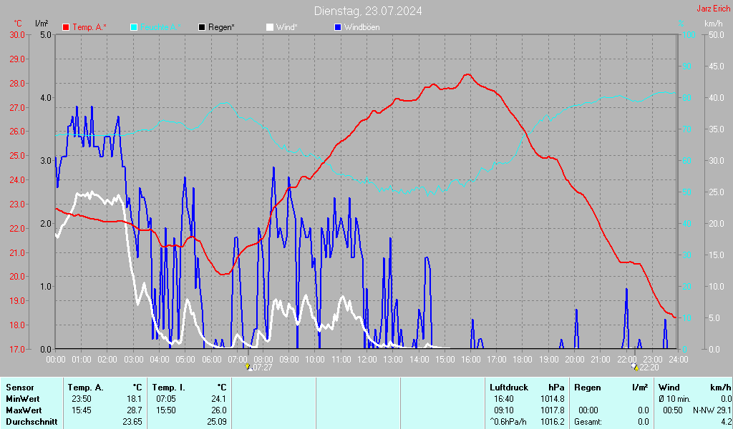This screenshot has width=733, height=429.
Task: Click the 'Durchschnitt' row label
Action: tap(31, 422)
